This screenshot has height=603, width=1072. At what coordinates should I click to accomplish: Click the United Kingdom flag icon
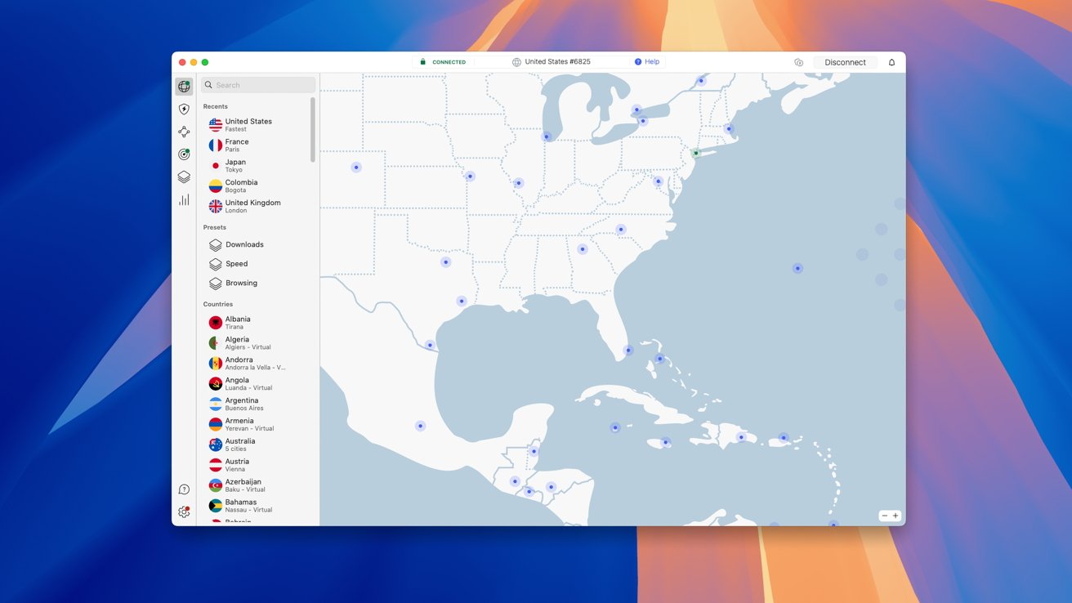point(215,207)
